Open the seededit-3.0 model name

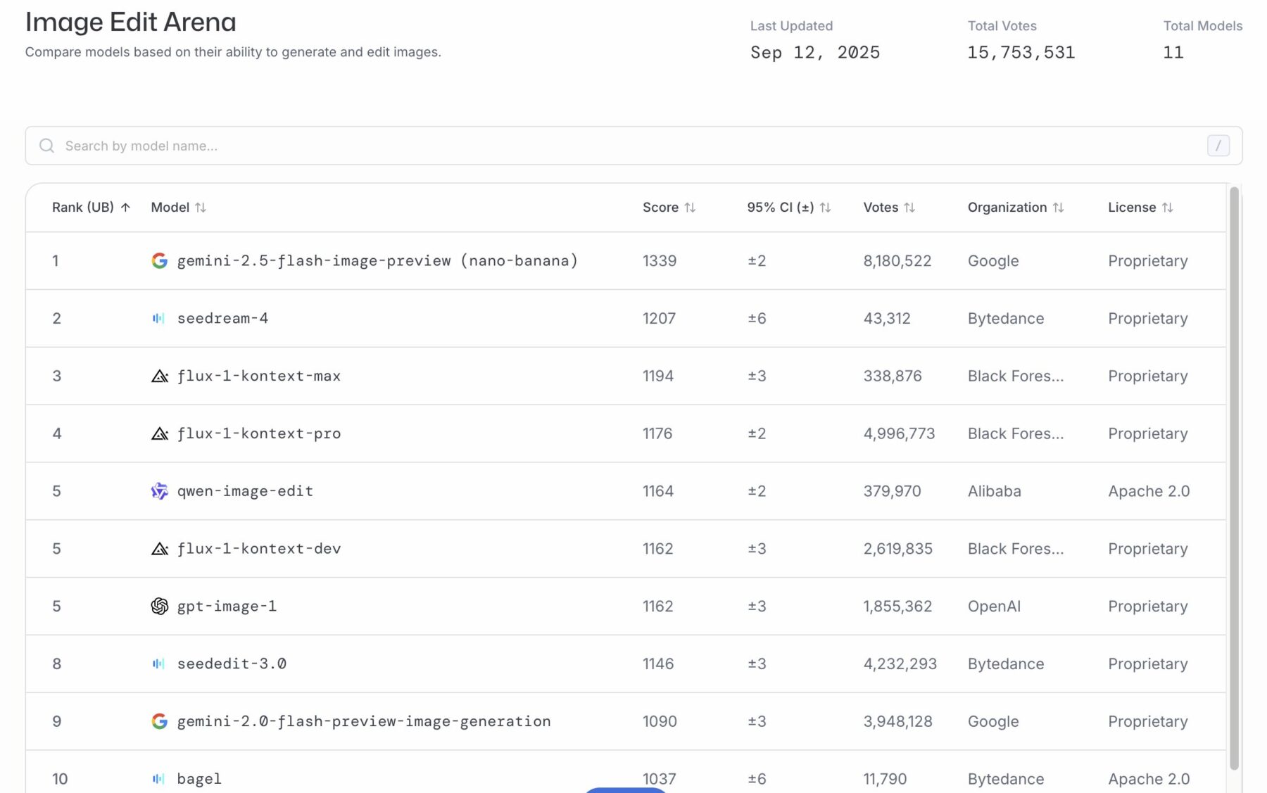point(232,664)
